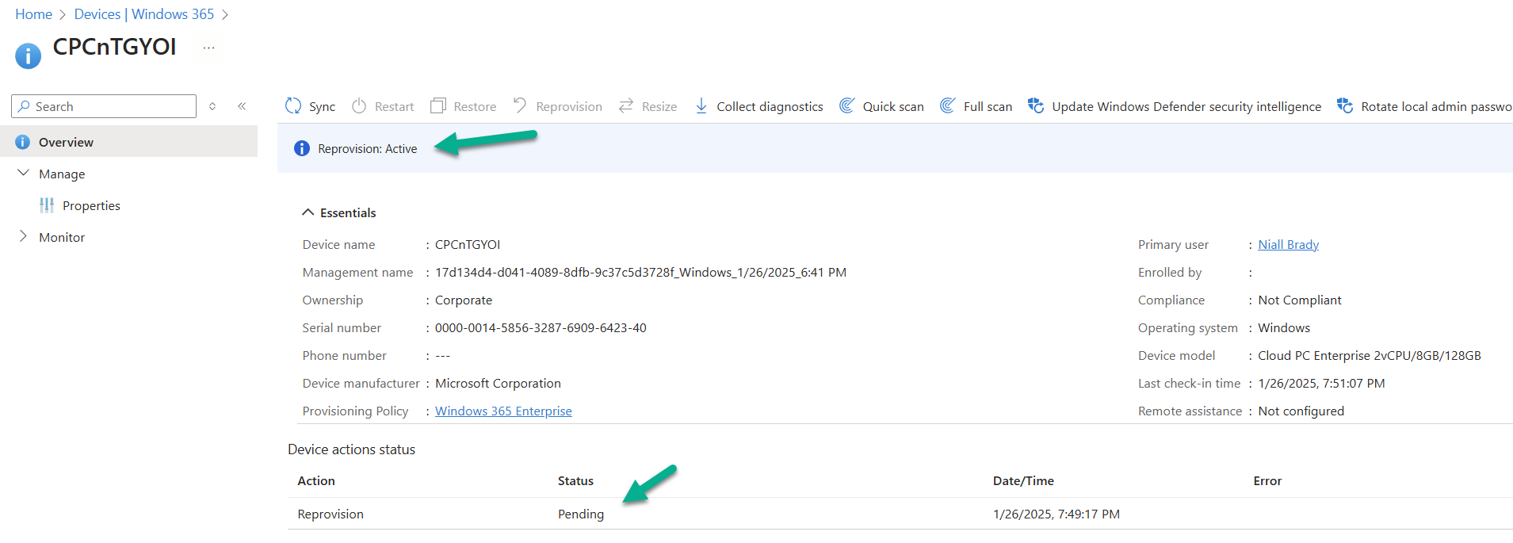Viewport: 1513px width, 543px height.
Task: Expand the Monitor section
Action: click(x=23, y=236)
